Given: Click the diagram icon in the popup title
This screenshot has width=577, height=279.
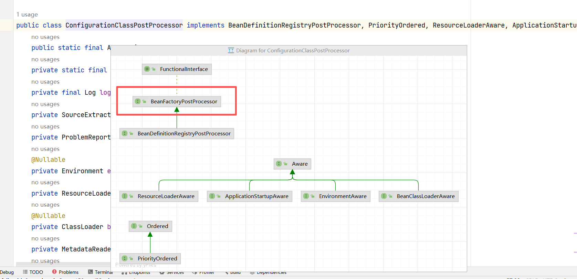Looking at the screenshot, I should [231, 50].
